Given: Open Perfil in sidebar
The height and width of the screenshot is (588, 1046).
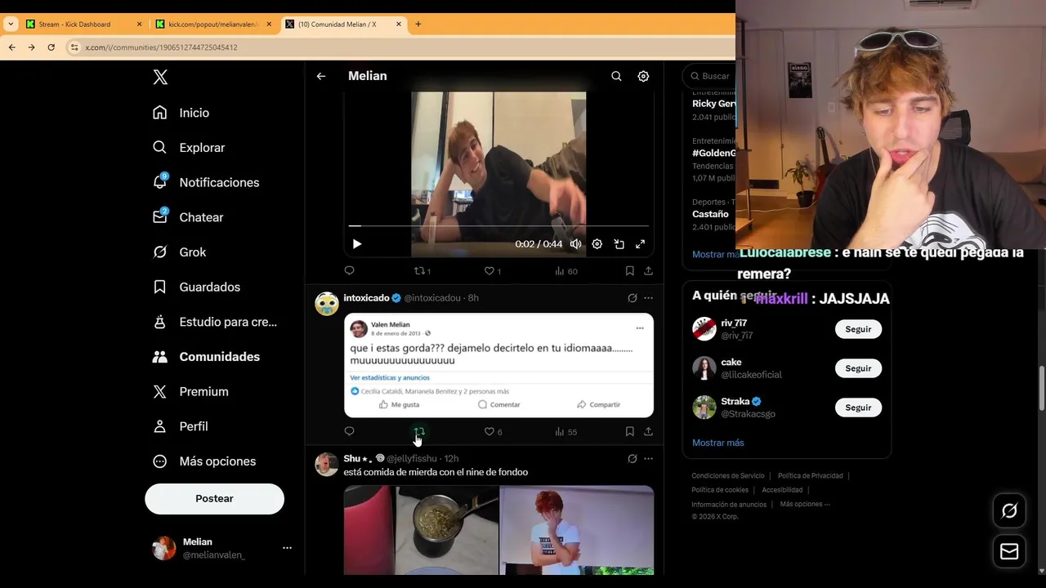Looking at the screenshot, I should pos(181,426).
